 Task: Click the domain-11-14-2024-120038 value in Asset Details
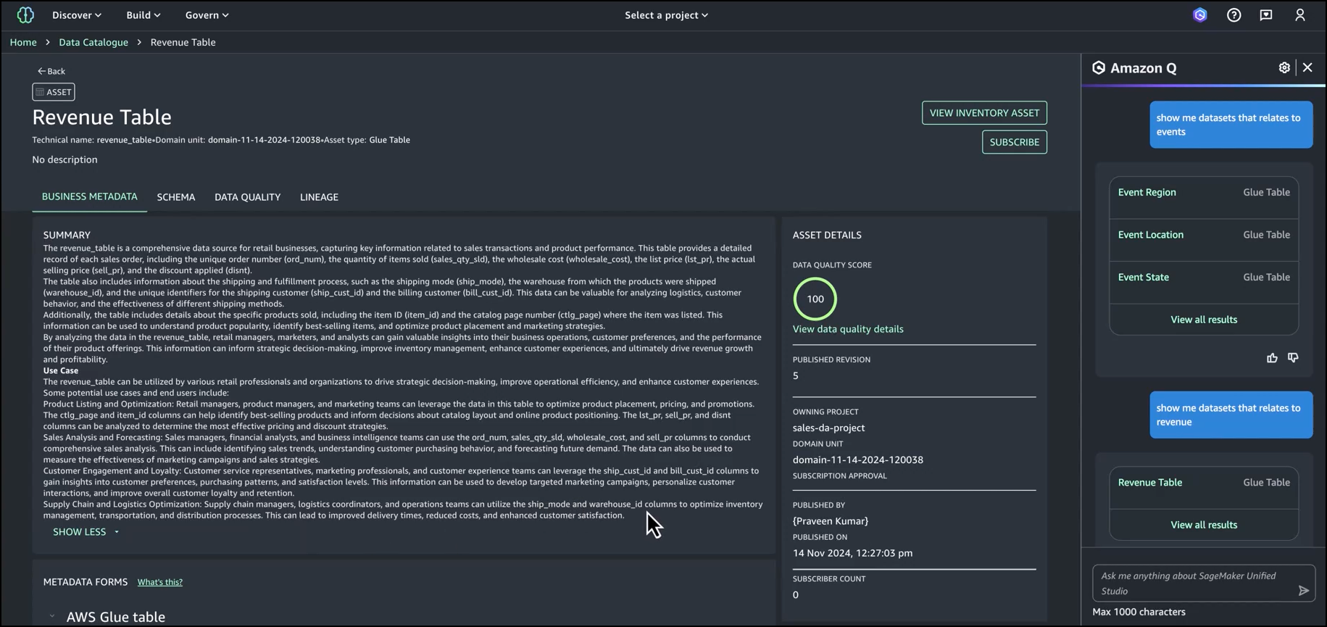point(857,460)
